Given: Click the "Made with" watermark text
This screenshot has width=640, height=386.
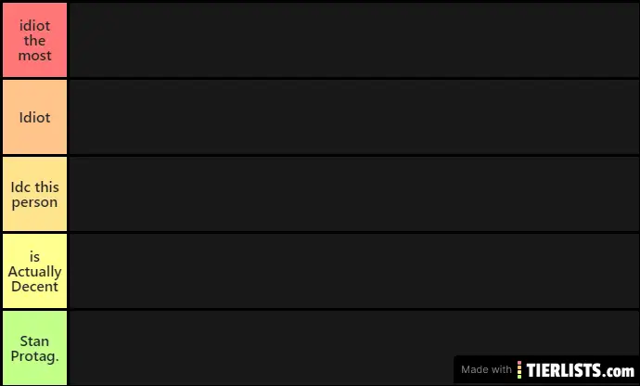Looking at the screenshot, I should [486, 369].
